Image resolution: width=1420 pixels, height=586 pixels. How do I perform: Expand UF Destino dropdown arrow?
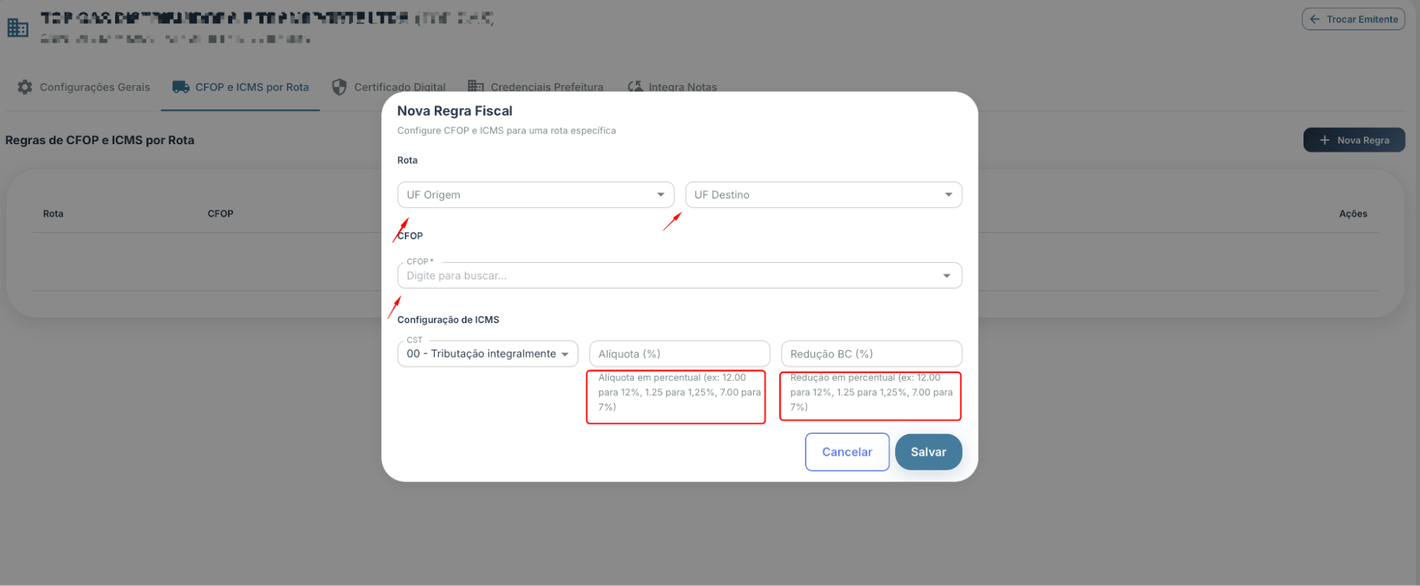click(948, 195)
